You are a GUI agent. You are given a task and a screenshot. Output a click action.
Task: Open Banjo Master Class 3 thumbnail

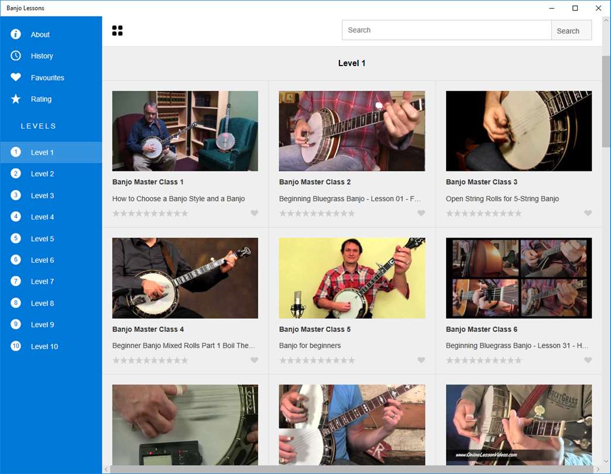coord(519,131)
